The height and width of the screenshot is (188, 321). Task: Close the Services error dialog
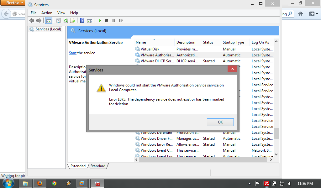(232, 69)
